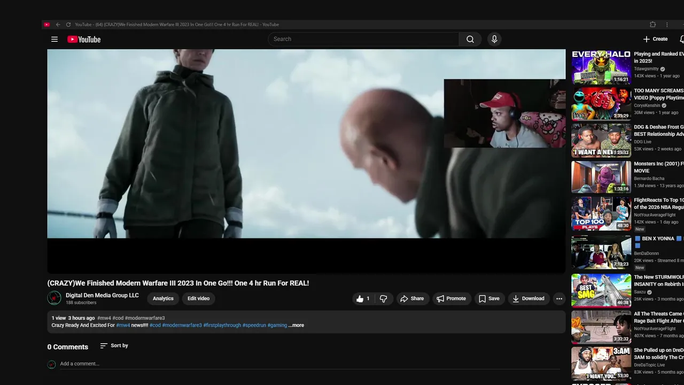Open the notifications bell
684x385 pixels.
(x=682, y=39)
